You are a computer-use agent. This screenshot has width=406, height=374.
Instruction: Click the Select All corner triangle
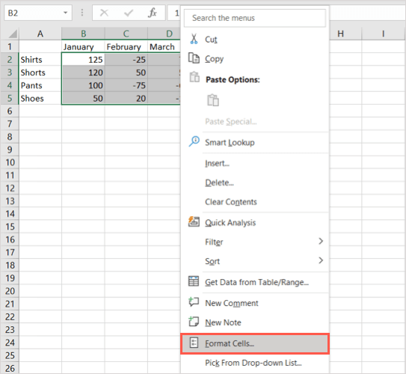(x=13, y=34)
